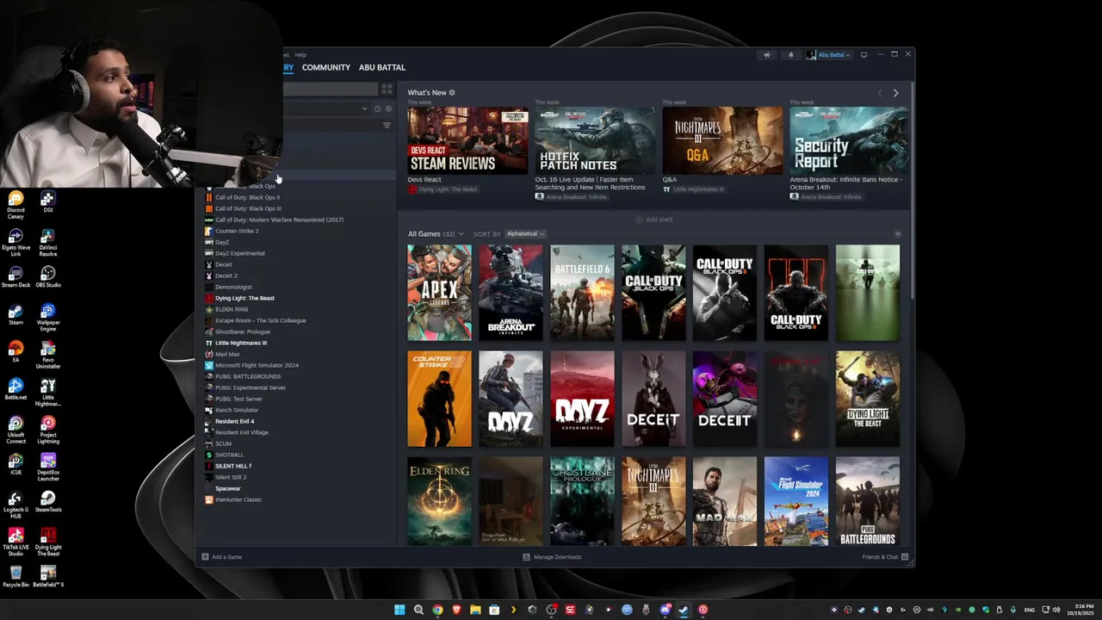Open the Security Report news card
The height and width of the screenshot is (620, 1102).
[x=850, y=140]
